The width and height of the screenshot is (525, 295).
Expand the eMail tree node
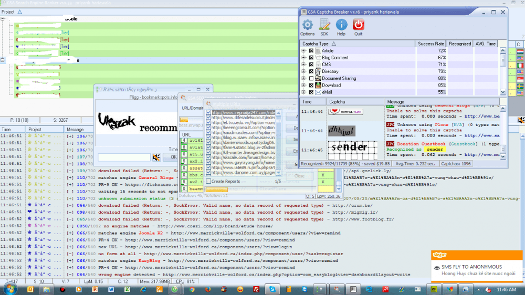[303, 92]
